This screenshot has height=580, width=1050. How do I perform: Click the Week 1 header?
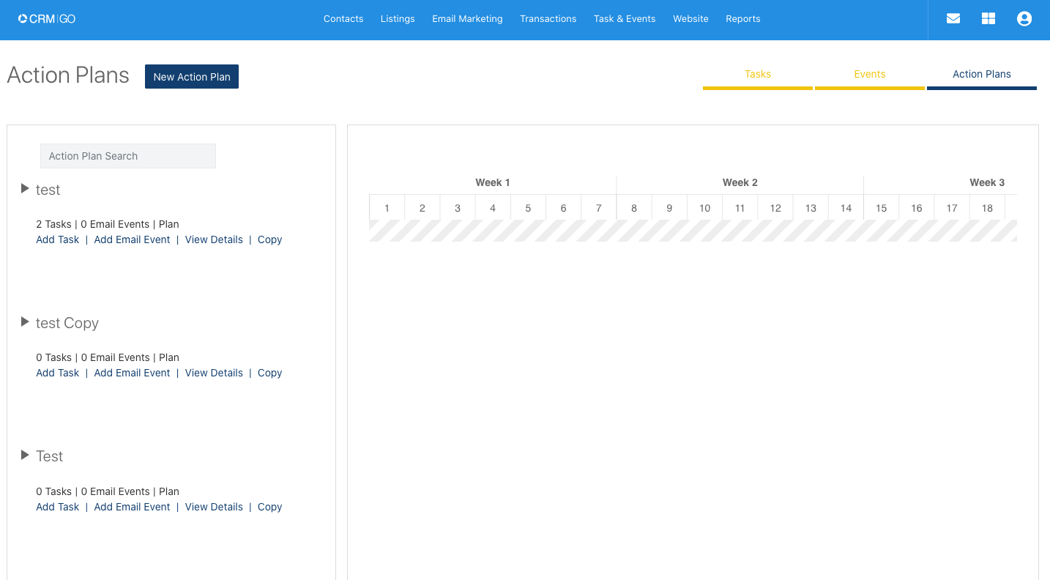[x=493, y=182]
